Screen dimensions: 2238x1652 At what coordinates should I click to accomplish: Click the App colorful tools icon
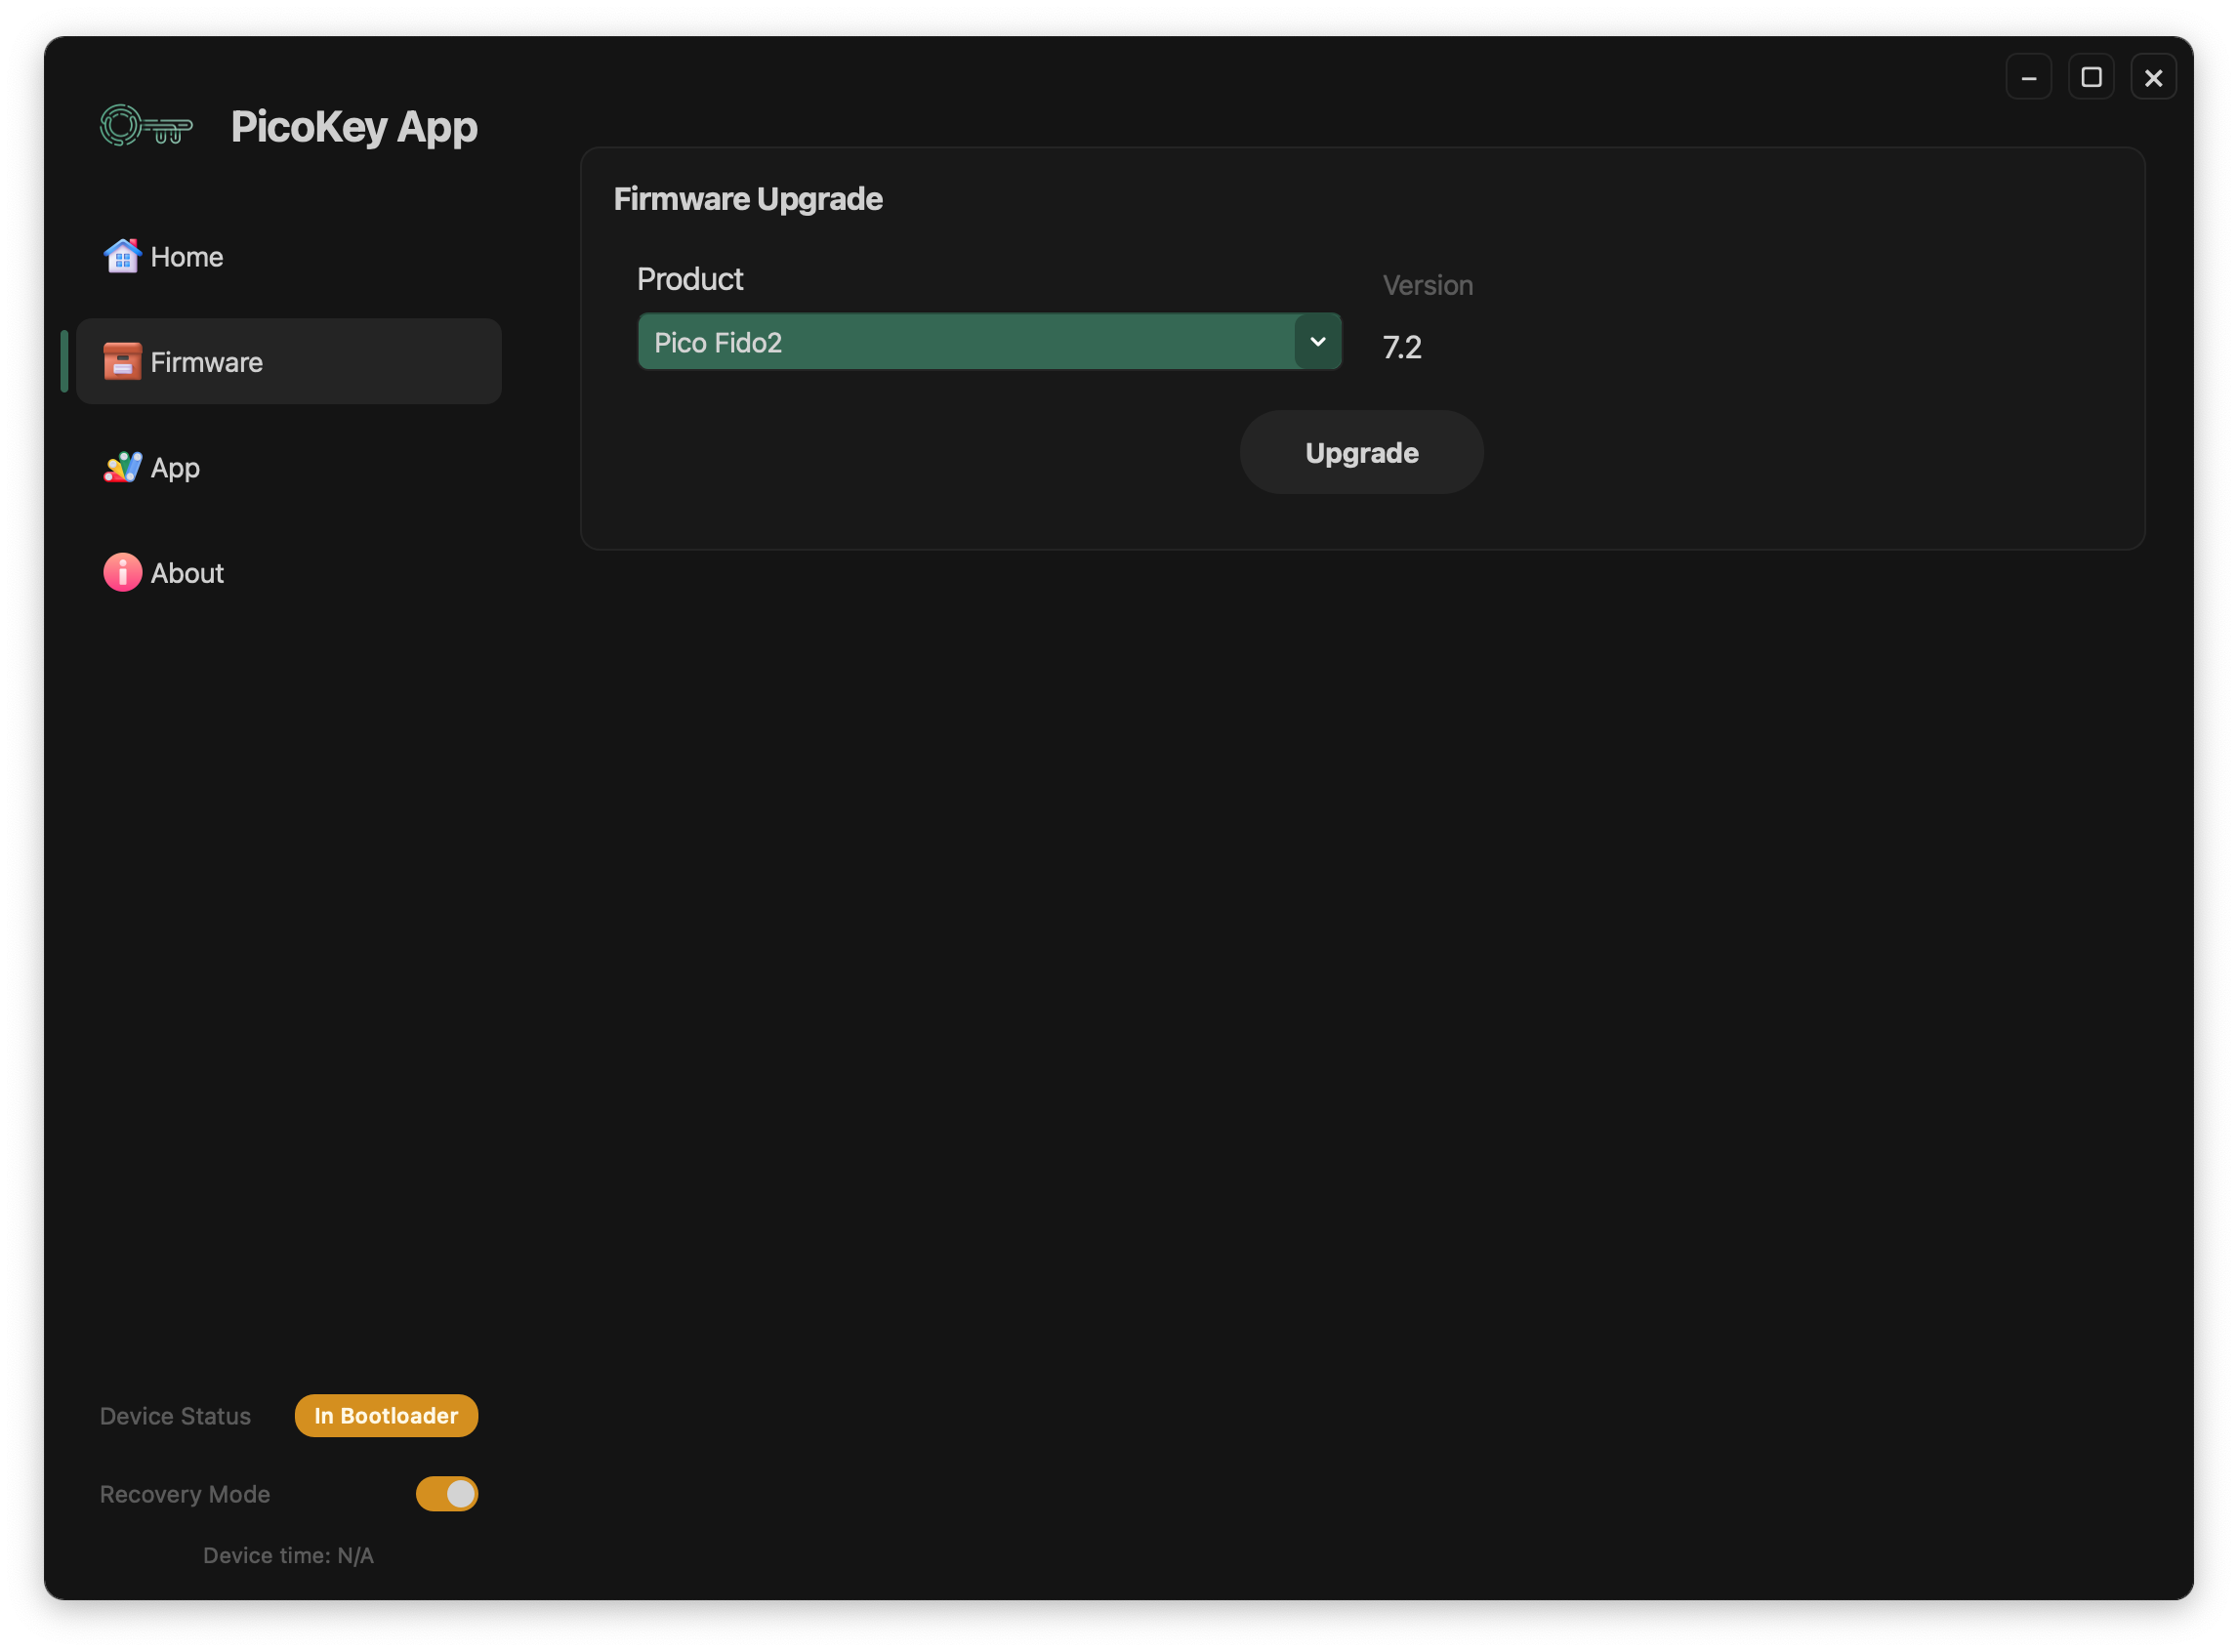coord(122,467)
